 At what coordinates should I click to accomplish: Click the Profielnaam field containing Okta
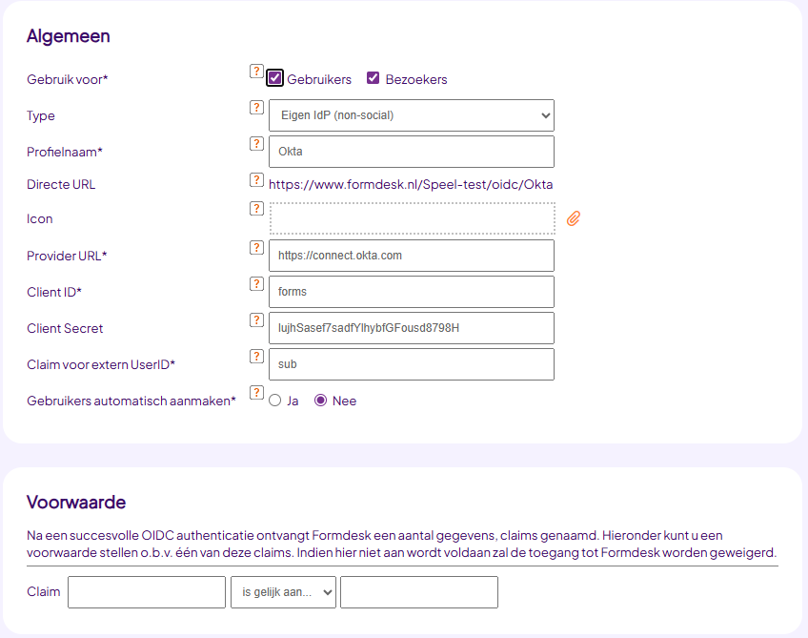(x=412, y=152)
